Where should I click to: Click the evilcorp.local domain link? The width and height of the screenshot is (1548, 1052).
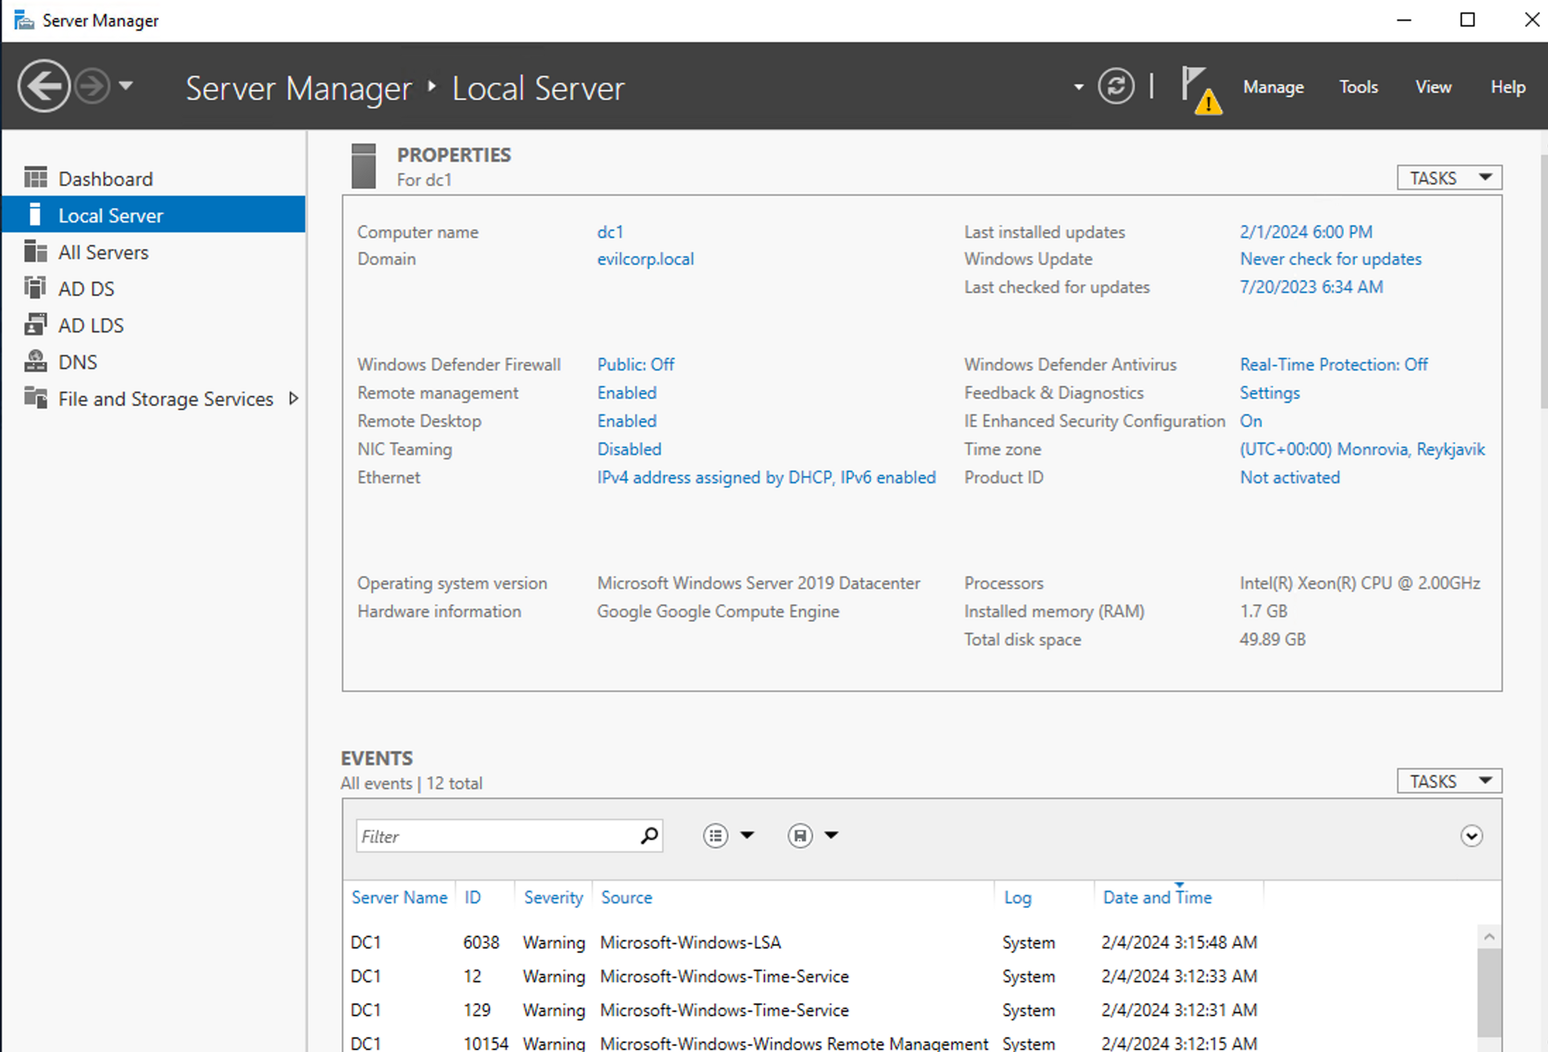tap(645, 258)
